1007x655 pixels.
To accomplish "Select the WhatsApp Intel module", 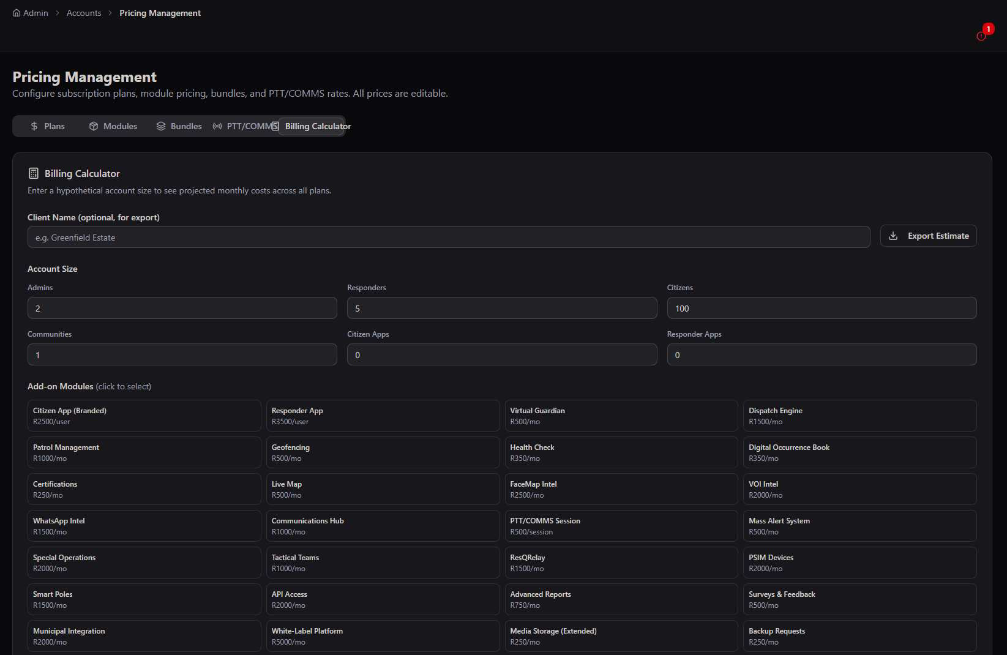I will [x=144, y=526].
